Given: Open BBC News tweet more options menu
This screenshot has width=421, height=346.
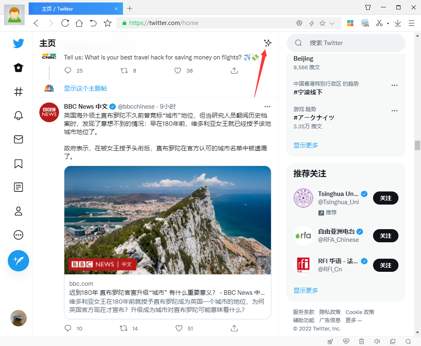Looking at the screenshot, I should click(x=267, y=107).
